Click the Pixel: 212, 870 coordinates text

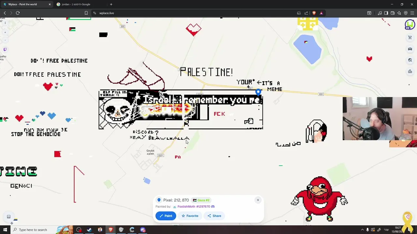pos(176,200)
